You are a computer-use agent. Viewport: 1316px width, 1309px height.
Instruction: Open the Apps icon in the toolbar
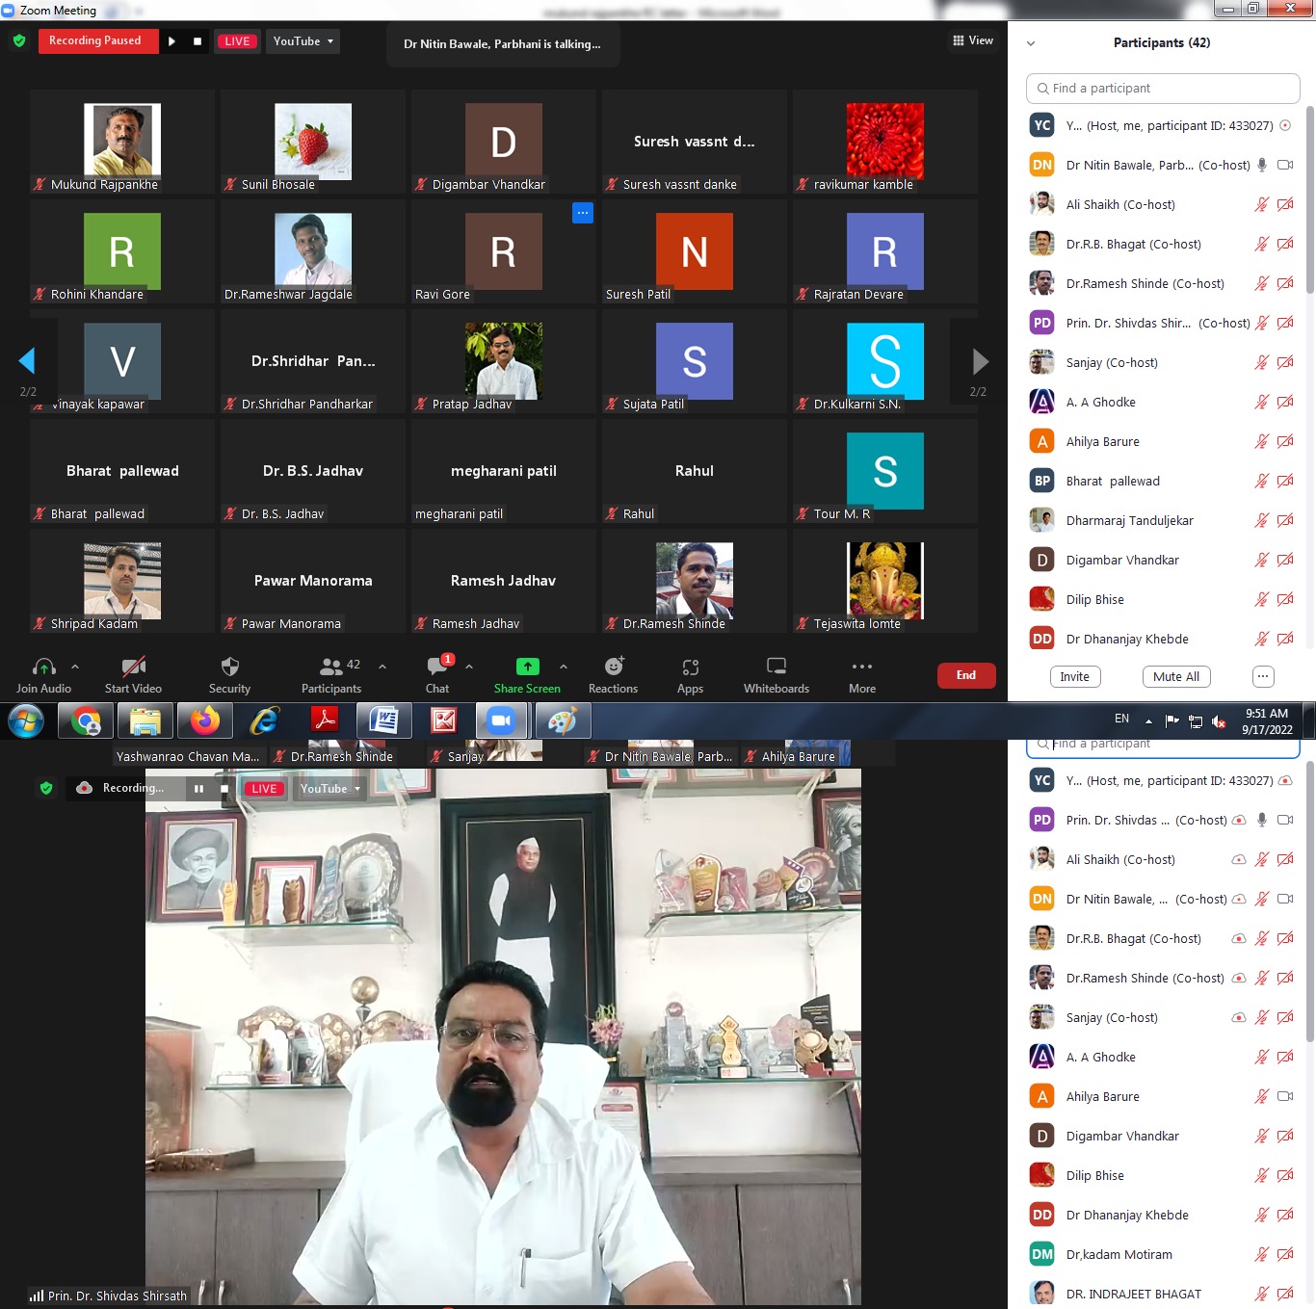690,667
